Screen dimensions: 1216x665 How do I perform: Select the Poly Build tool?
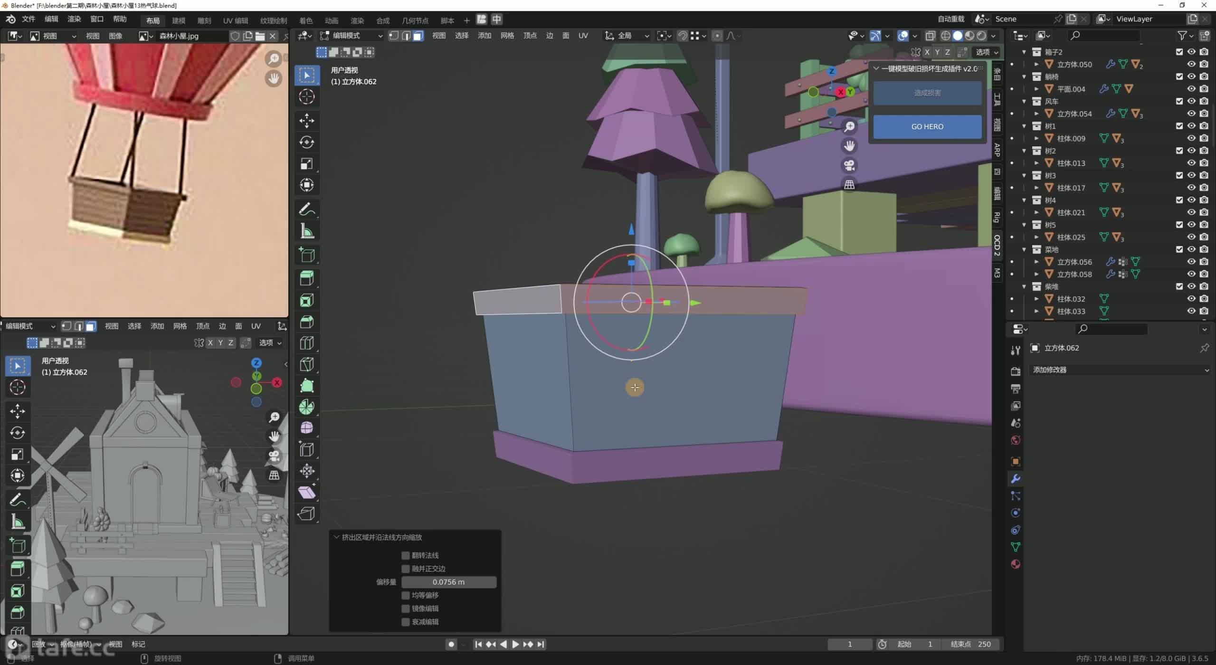[307, 386]
